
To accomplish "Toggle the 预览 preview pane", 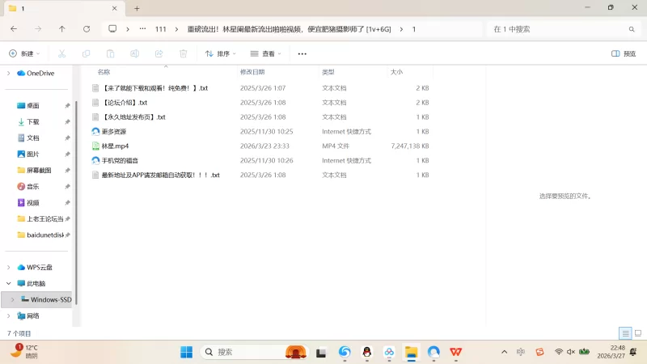I will pyautogui.click(x=624, y=53).
